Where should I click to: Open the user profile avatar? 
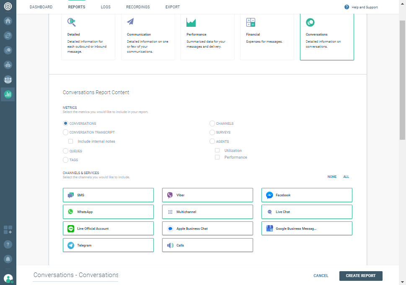click(x=8, y=278)
